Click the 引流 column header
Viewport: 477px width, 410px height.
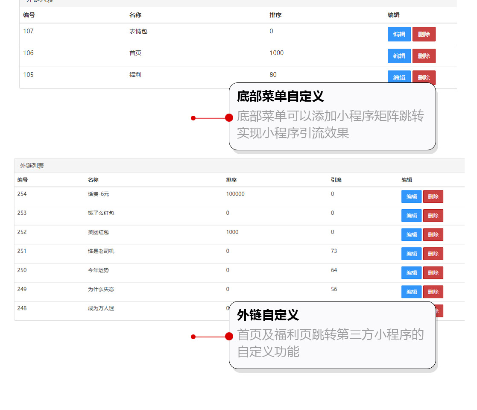(336, 180)
